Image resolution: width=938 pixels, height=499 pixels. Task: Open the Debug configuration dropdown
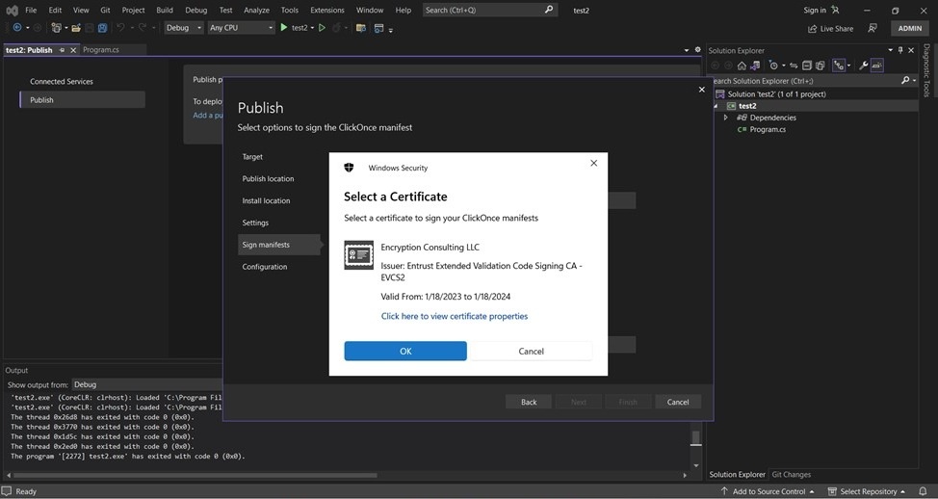pos(184,28)
